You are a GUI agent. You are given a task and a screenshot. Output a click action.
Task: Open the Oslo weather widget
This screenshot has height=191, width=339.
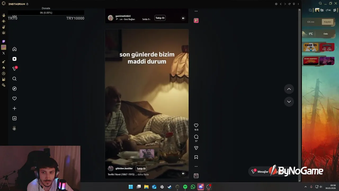319,34
